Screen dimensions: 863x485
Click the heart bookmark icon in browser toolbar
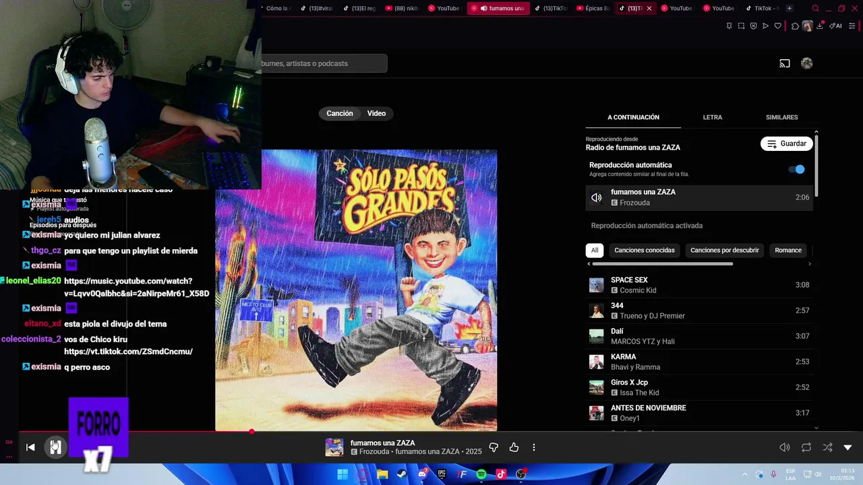tap(777, 26)
